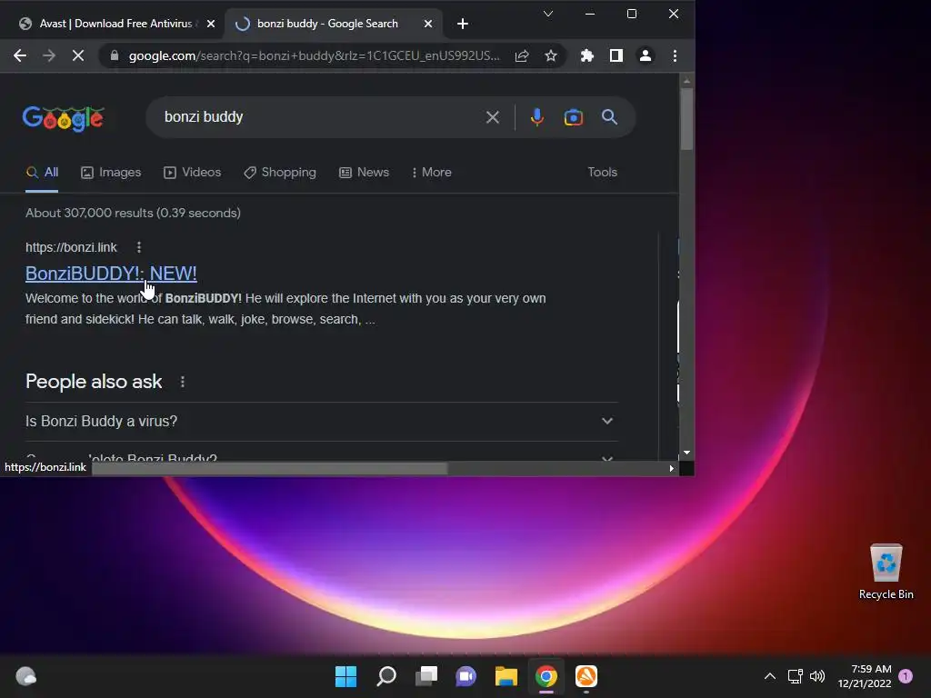The width and height of the screenshot is (931, 698).
Task: Bookmark this page with the star icon
Action: [551, 55]
